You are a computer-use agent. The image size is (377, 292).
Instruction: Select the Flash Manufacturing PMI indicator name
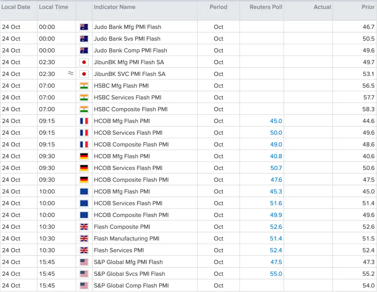(127, 239)
